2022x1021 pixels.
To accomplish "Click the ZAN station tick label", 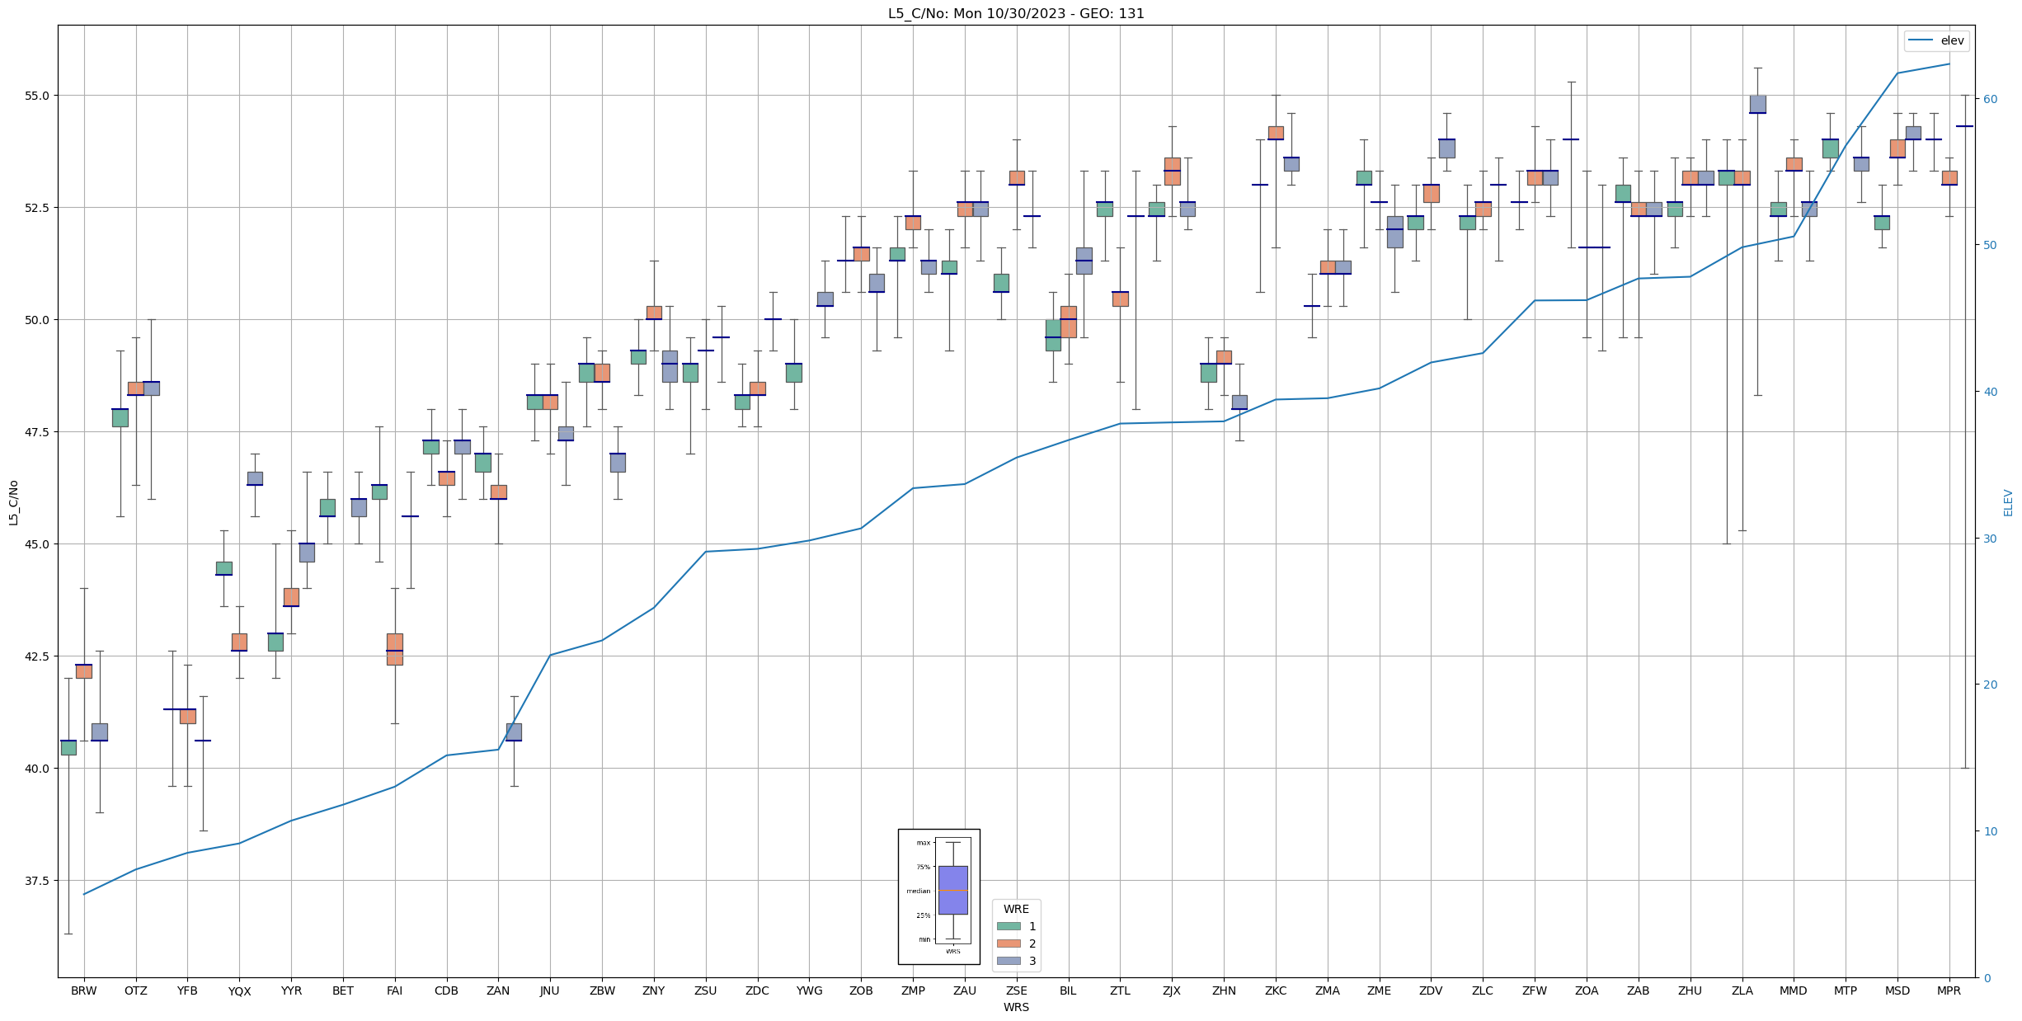I will (x=498, y=990).
